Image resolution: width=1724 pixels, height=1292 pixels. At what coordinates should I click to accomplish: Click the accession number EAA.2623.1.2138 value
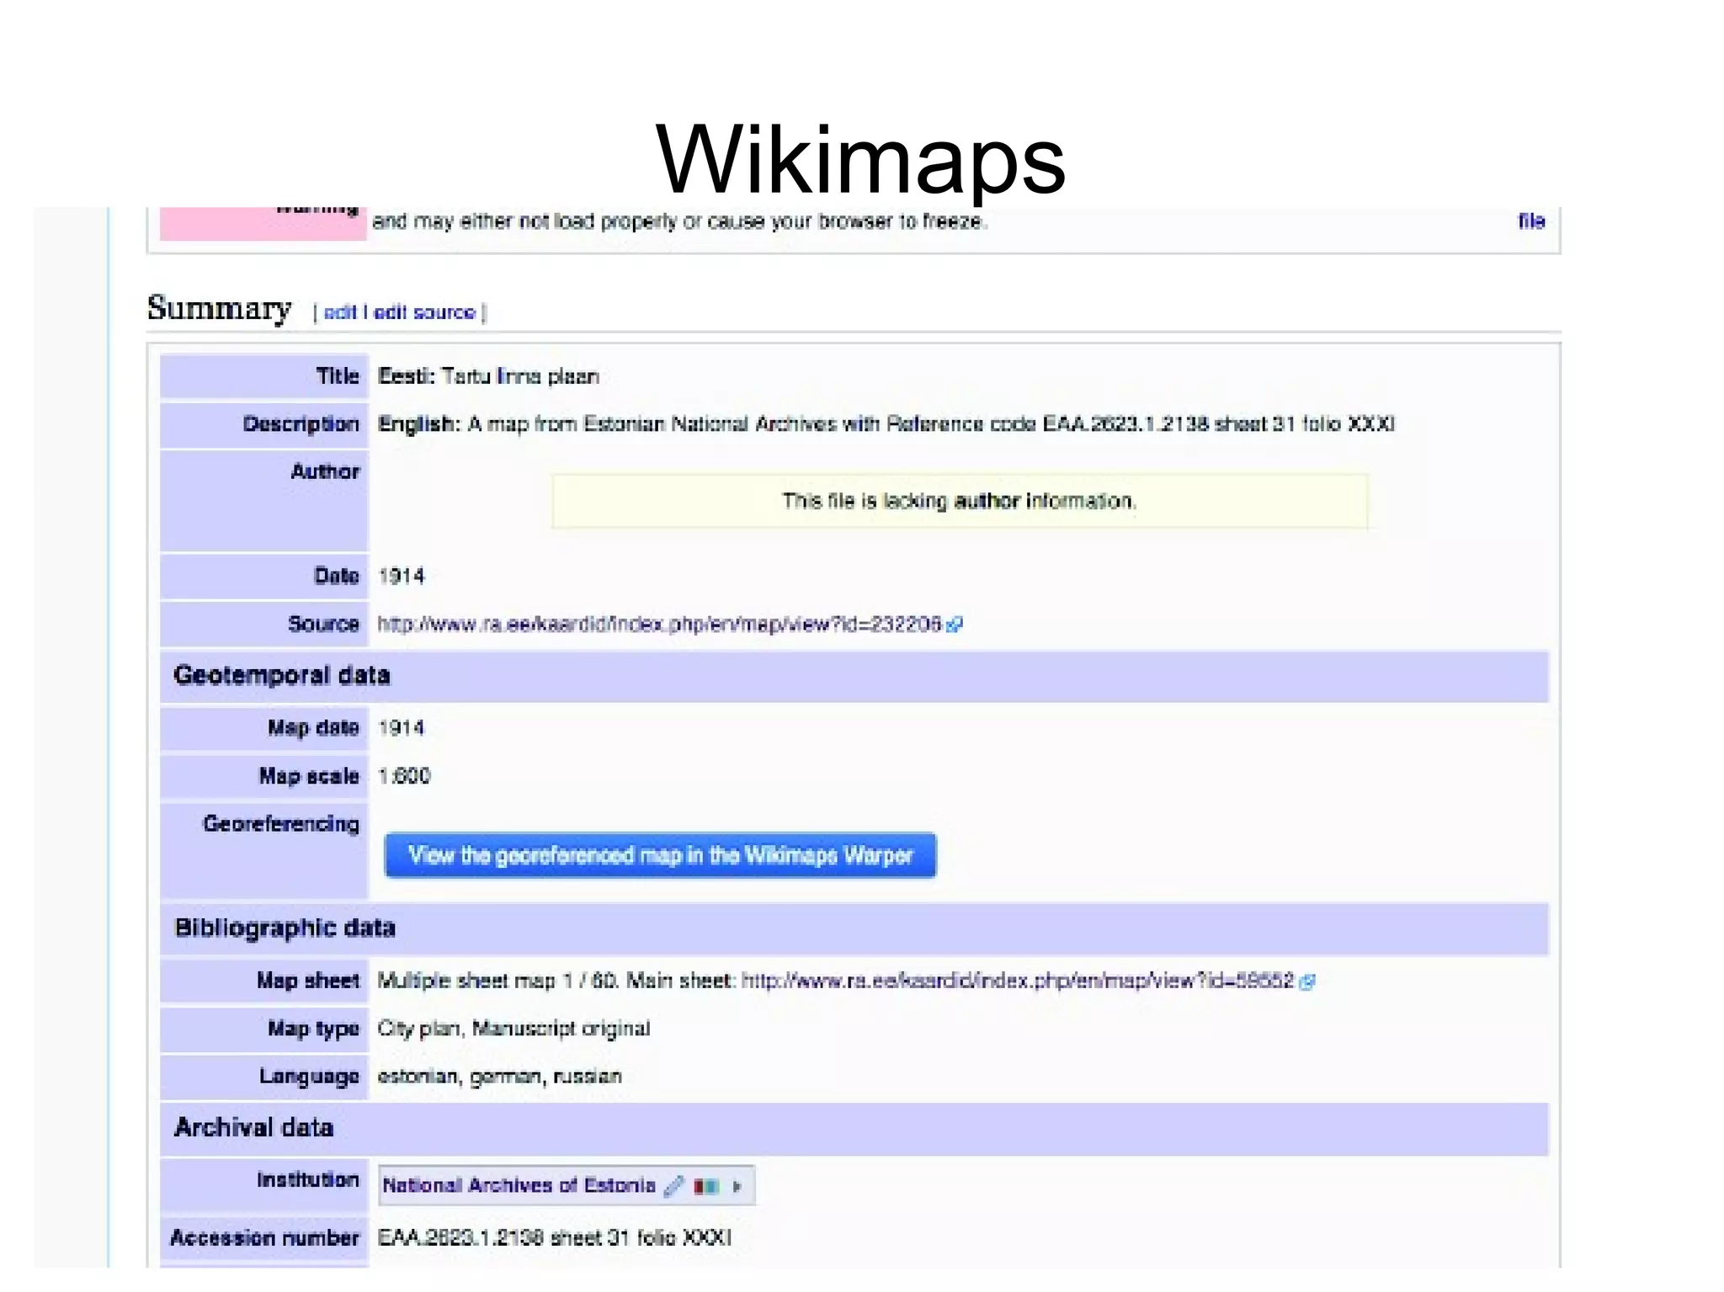pyautogui.click(x=554, y=1237)
